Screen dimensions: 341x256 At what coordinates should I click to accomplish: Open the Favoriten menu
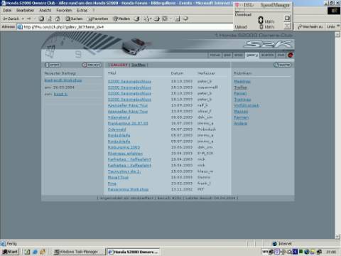[64, 10]
